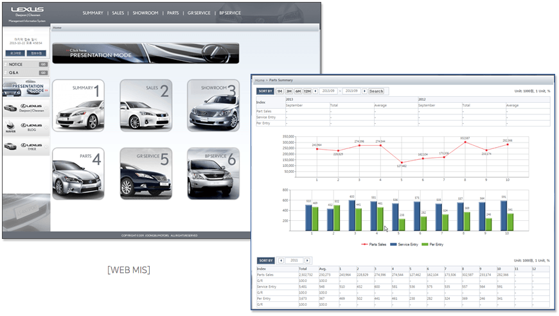This screenshot has width=559, height=316.
Task: Select the 12M range button
Action: (307, 91)
